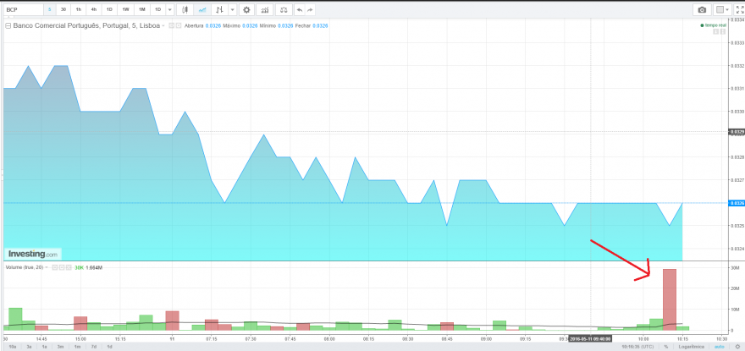
Task: Select the 1h interval tab
Action: (79, 9)
